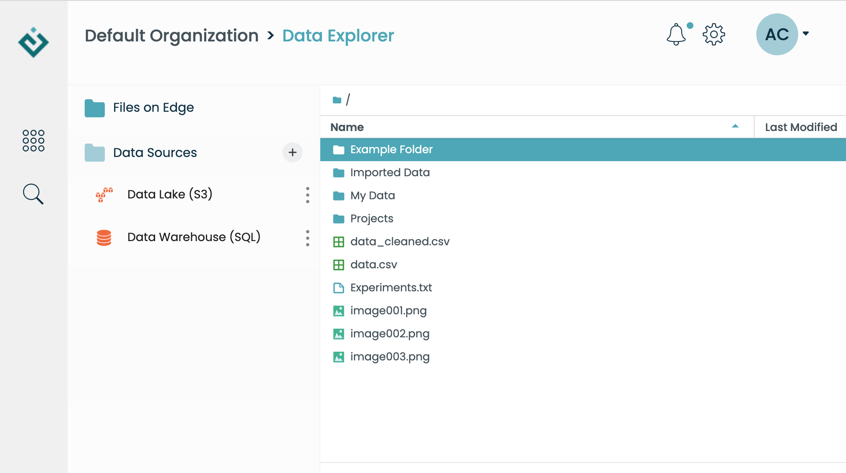Image resolution: width=846 pixels, height=473 pixels.
Task: Click the notification bell icon
Action: (675, 33)
